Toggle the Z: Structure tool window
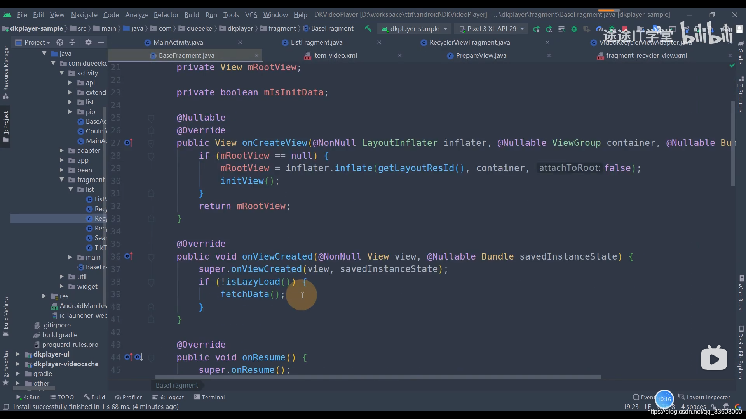The image size is (746, 419). coord(741,94)
